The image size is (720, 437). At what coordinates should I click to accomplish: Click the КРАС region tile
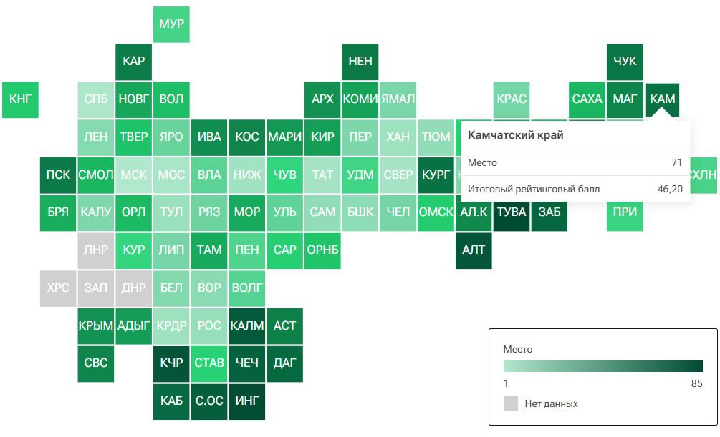coord(512,99)
